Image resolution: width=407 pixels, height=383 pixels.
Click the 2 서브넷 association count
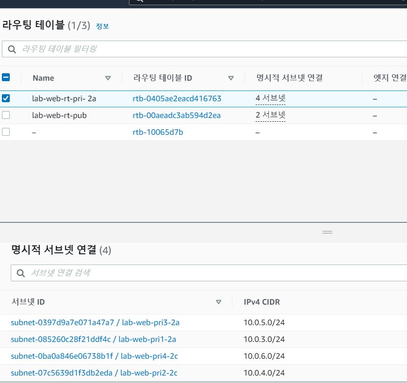[271, 115]
